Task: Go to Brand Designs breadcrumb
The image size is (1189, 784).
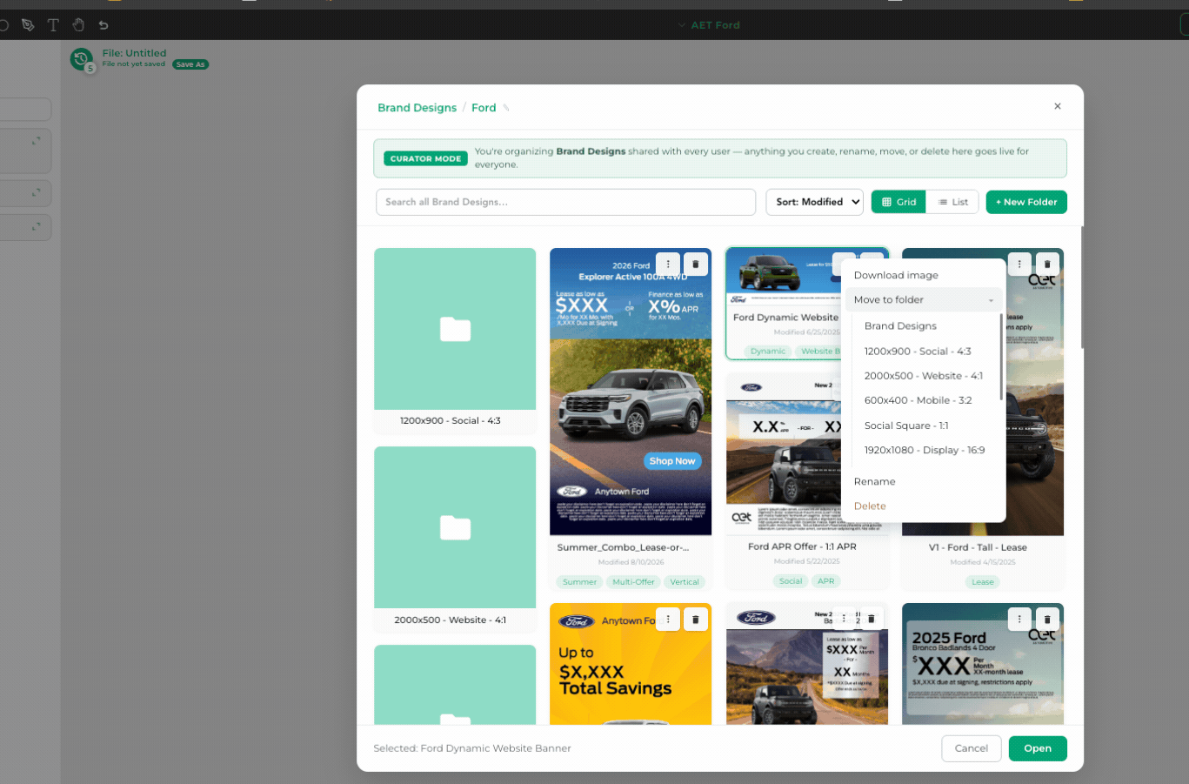Action: (x=417, y=108)
